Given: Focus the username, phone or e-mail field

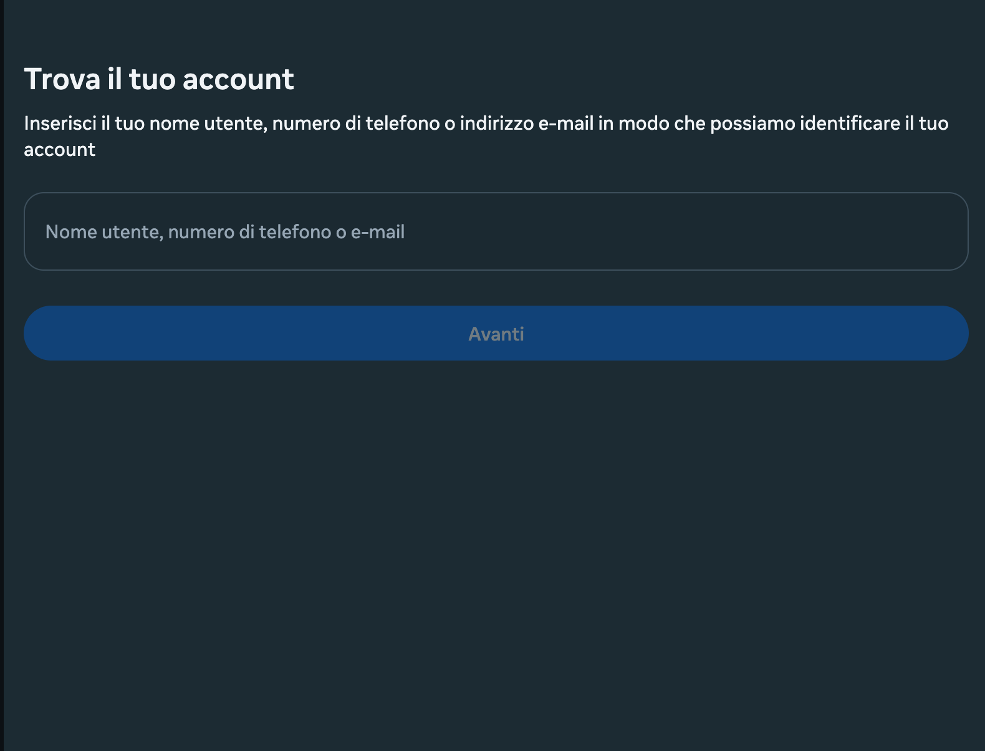Looking at the screenshot, I should [x=496, y=231].
